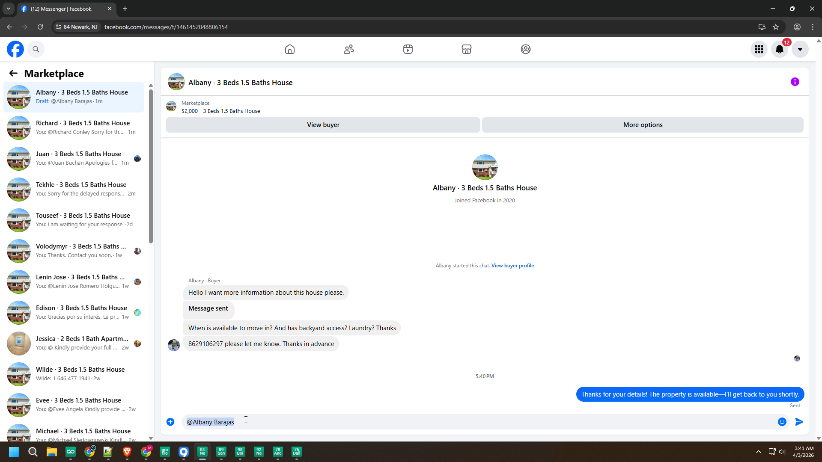Open the Juan conversation

point(74,159)
